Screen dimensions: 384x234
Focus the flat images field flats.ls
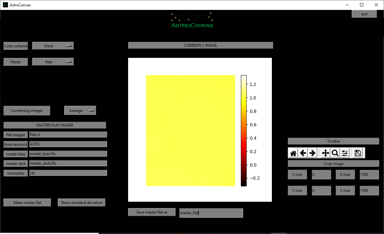tap(68, 135)
